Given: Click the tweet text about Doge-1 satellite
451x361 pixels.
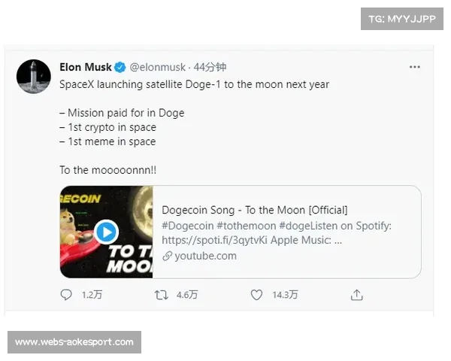Looking at the screenshot, I should [194, 84].
